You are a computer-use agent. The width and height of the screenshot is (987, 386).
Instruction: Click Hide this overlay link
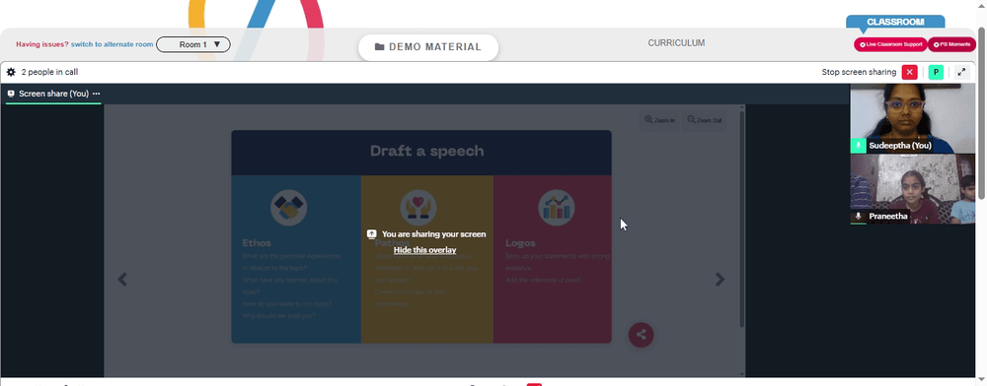(x=424, y=250)
